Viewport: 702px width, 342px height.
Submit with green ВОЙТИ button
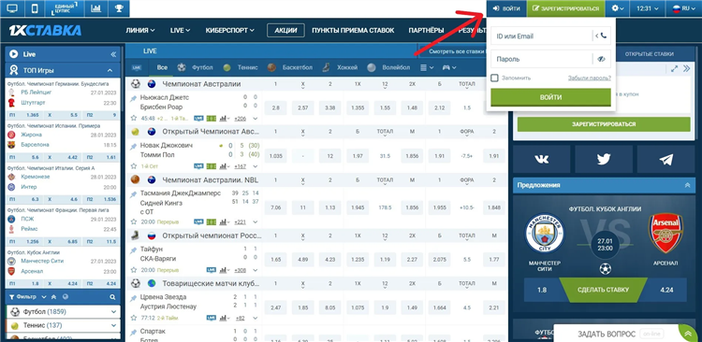pos(550,97)
